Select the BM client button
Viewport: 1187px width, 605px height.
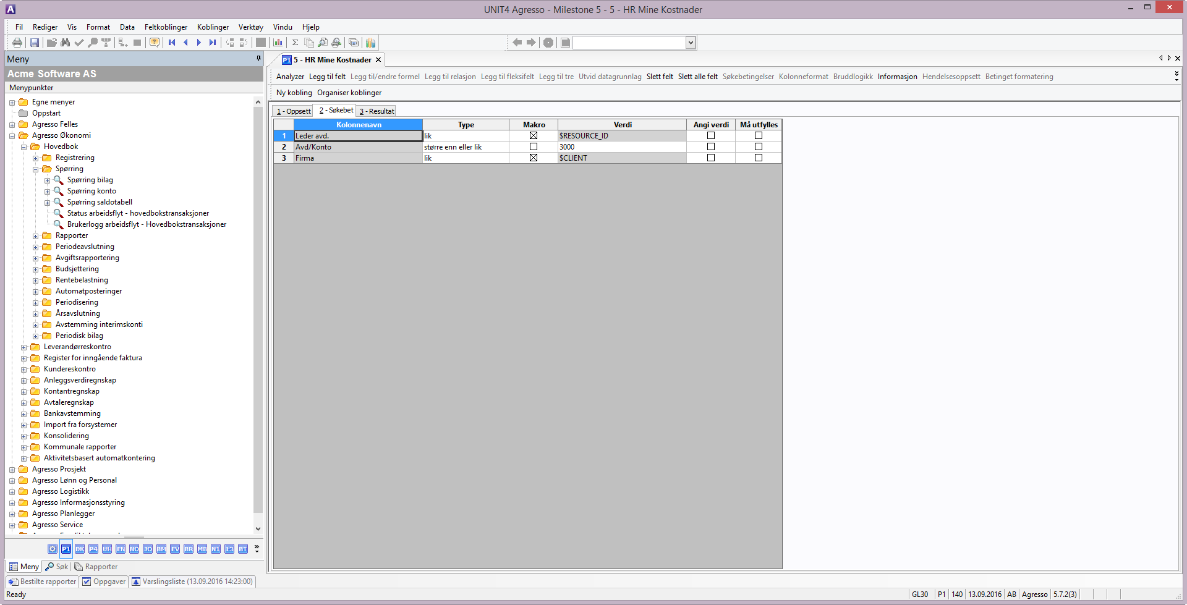coord(161,549)
